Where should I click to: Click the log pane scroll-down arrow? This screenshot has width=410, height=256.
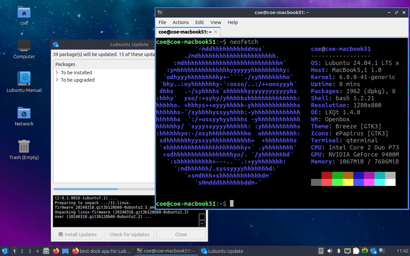[201, 223]
